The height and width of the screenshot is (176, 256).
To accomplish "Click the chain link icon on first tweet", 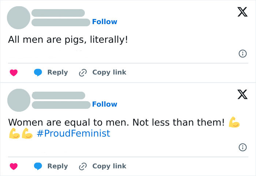I will (83, 73).
